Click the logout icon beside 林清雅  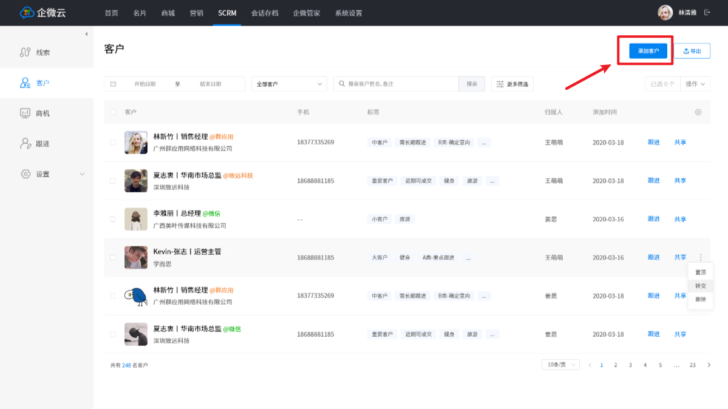coord(707,12)
